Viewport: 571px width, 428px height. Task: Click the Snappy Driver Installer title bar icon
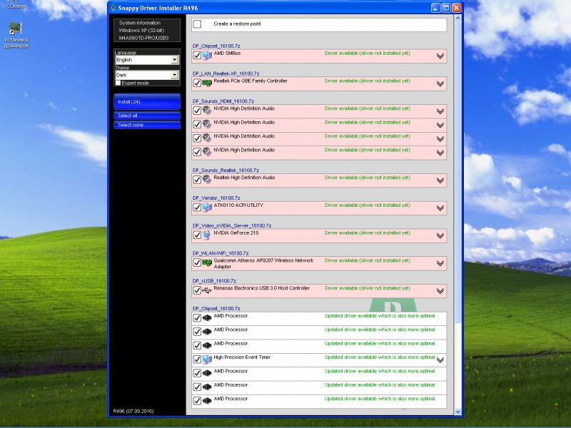coord(113,8)
